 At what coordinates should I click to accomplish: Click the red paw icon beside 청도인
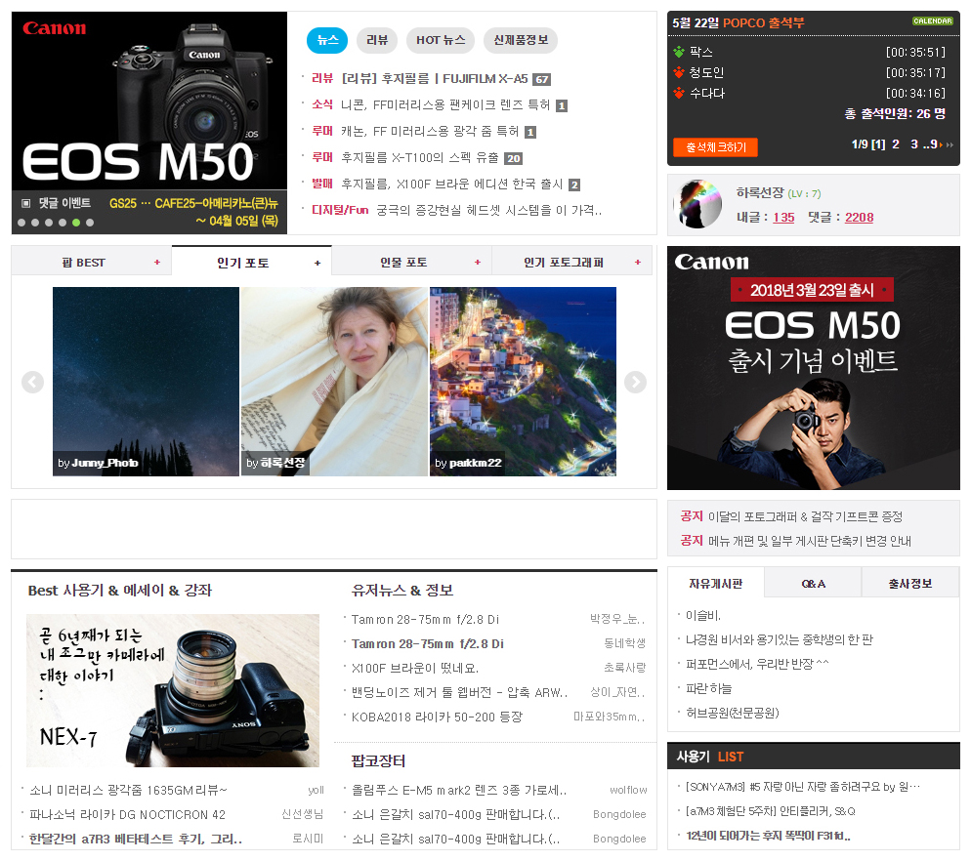pyautogui.click(x=679, y=72)
